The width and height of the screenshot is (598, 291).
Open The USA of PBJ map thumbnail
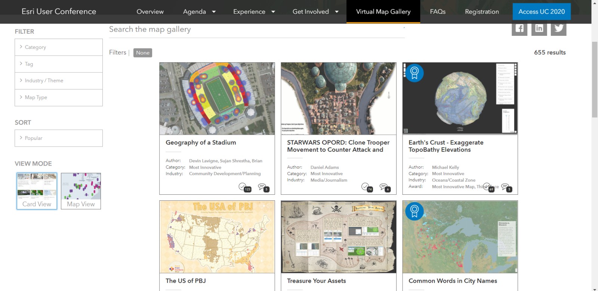tap(217, 237)
